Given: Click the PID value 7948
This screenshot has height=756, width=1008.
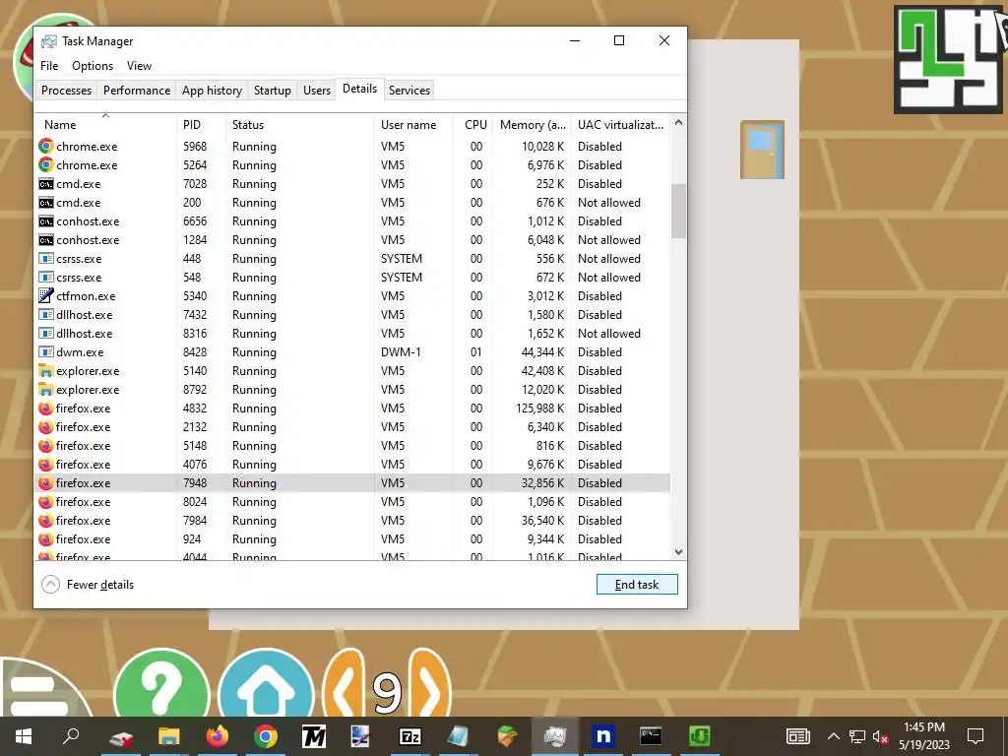Looking at the screenshot, I should (195, 482).
